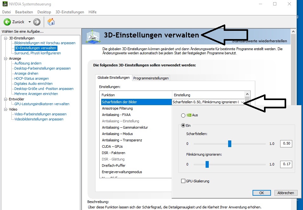Open the Hilfe menu
Viewport: 303px width, 210px height.
pyautogui.click(x=92, y=12)
